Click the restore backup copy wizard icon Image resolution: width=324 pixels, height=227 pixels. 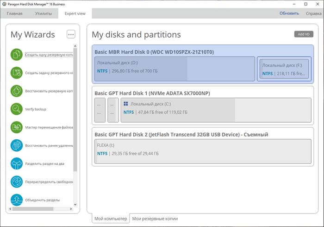pyautogui.click(x=17, y=91)
